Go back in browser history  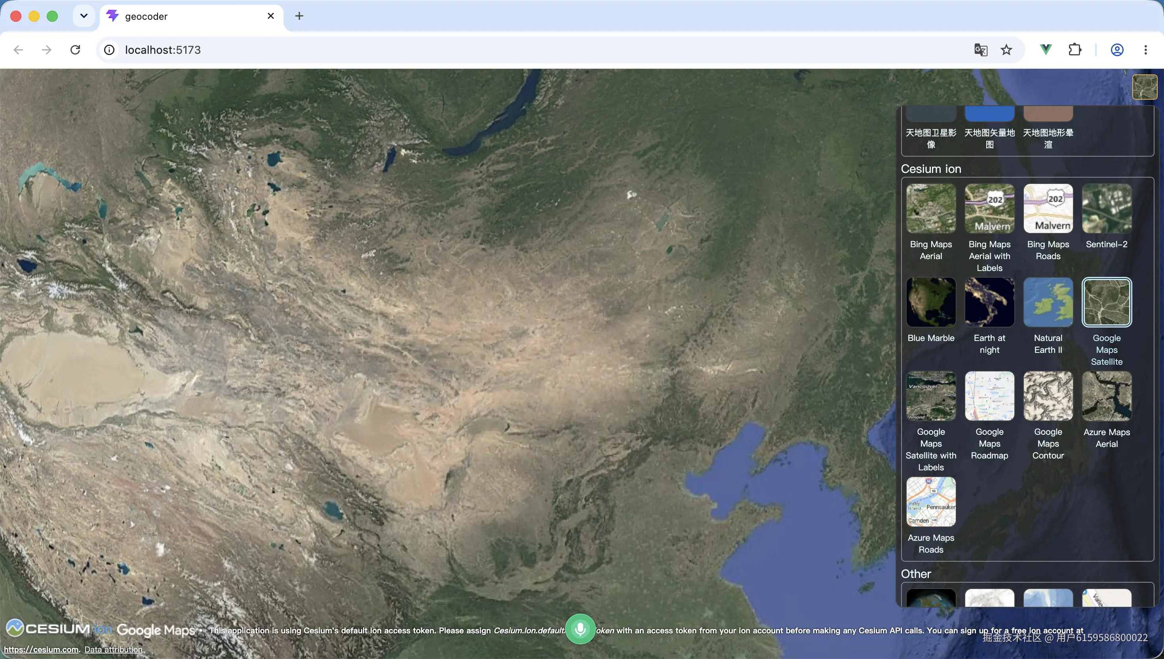[x=19, y=50]
